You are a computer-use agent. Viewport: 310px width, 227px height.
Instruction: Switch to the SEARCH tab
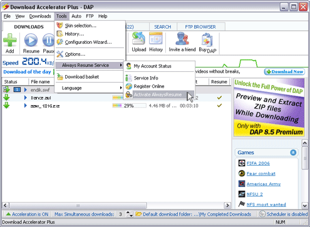[x=163, y=27]
